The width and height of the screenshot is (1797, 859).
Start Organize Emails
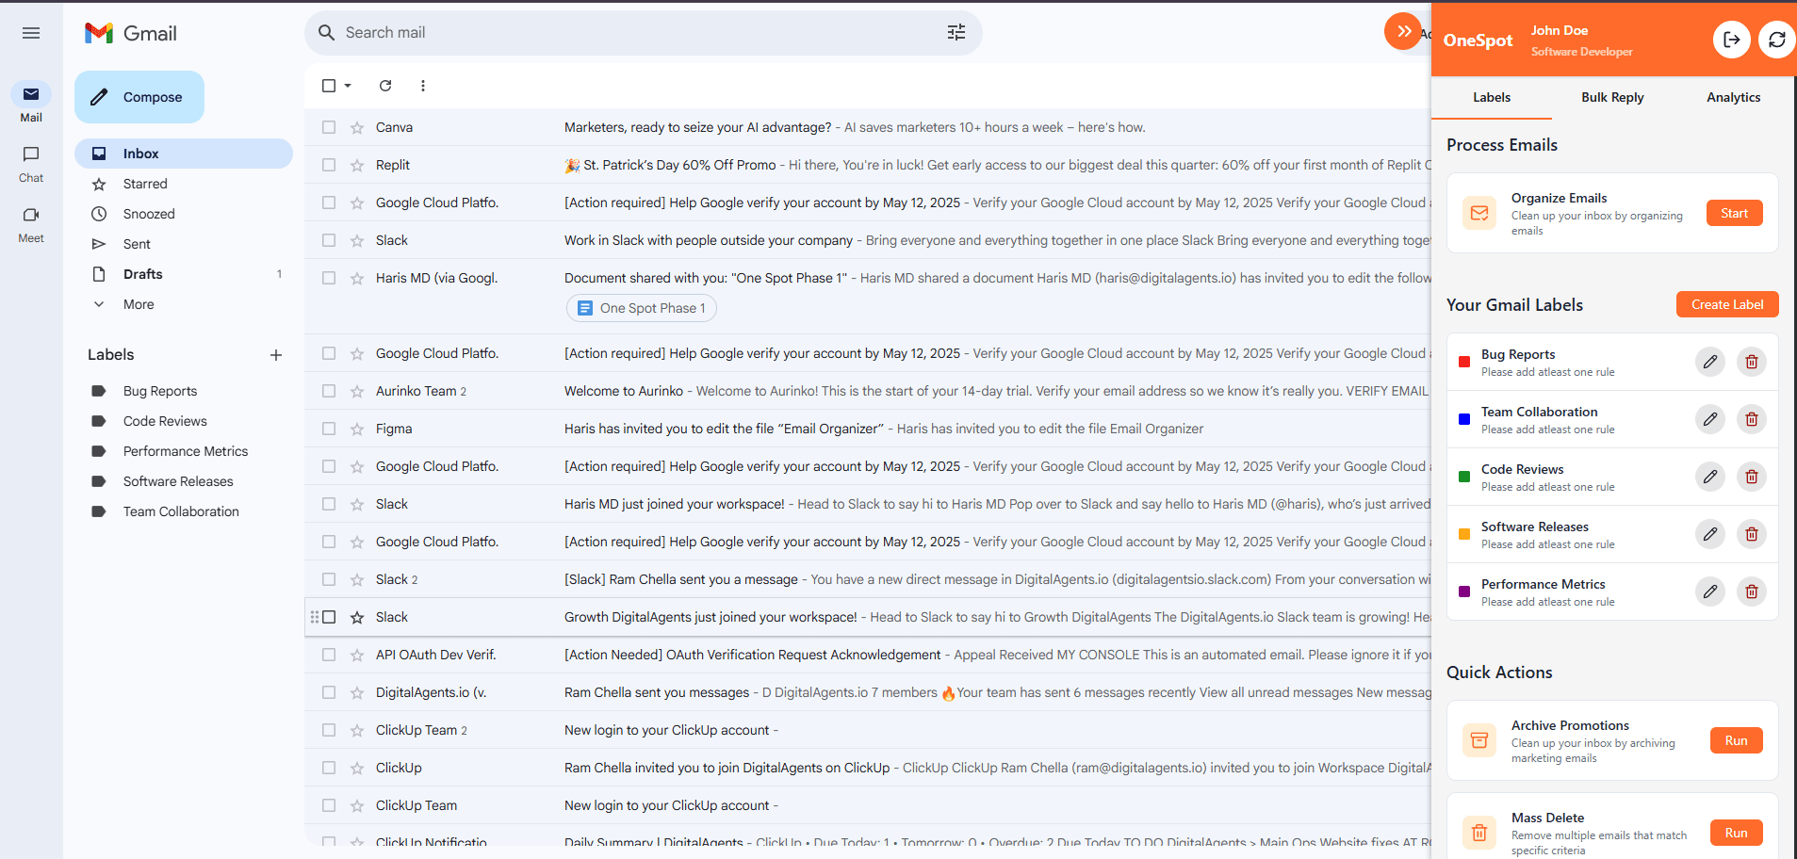(x=1734, y=213)
